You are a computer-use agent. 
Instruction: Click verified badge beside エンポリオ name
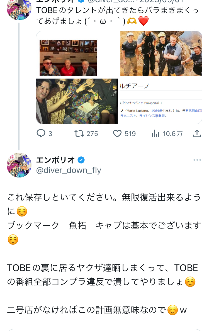[81, 160]
